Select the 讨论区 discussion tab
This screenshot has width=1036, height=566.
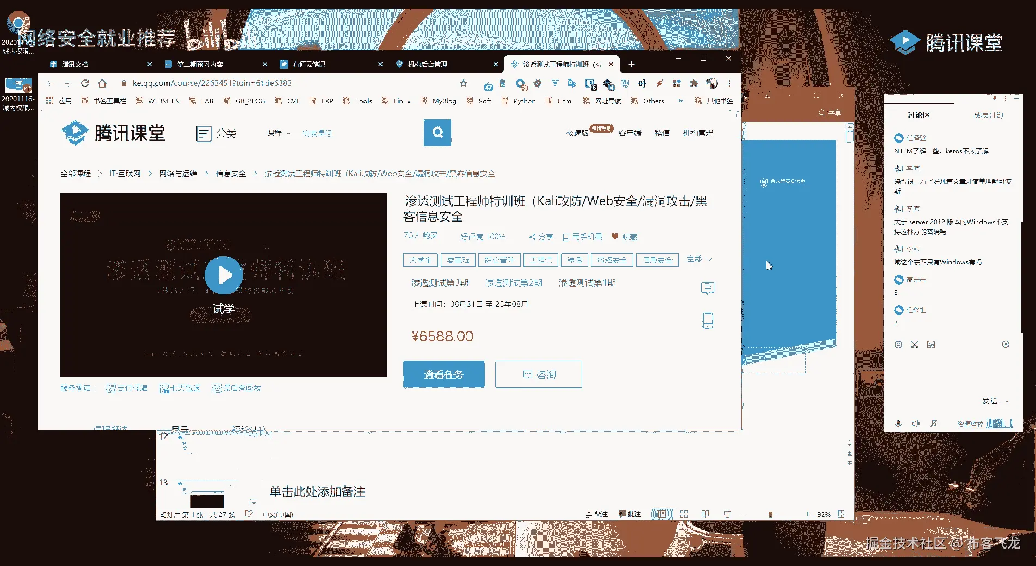(918, 115)
